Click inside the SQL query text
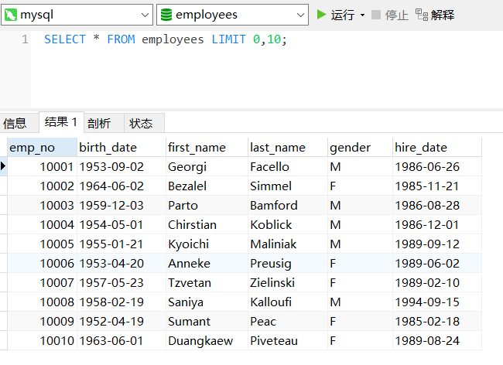Screen dimensions: 503x365 pyautogui.click(x=165, y=39)
